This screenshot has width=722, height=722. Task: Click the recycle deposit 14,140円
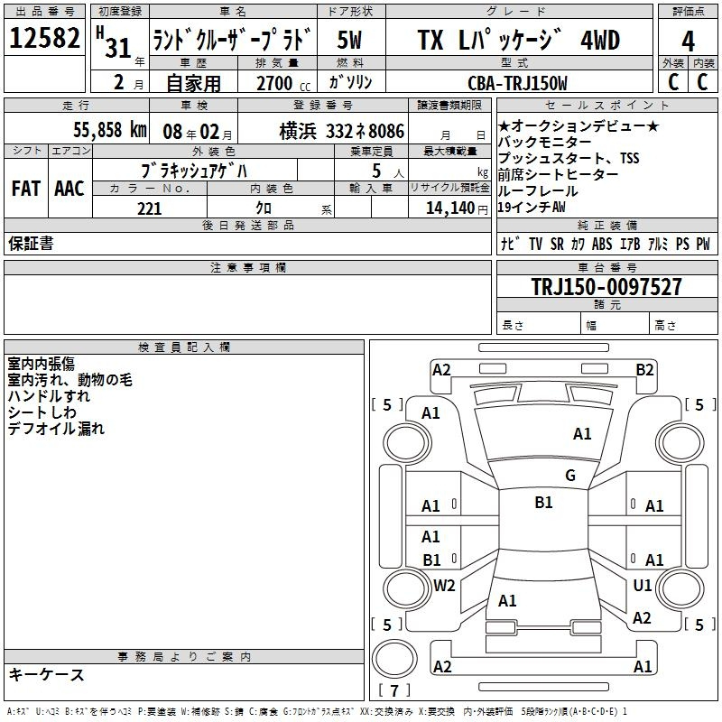tap(457, 208)
